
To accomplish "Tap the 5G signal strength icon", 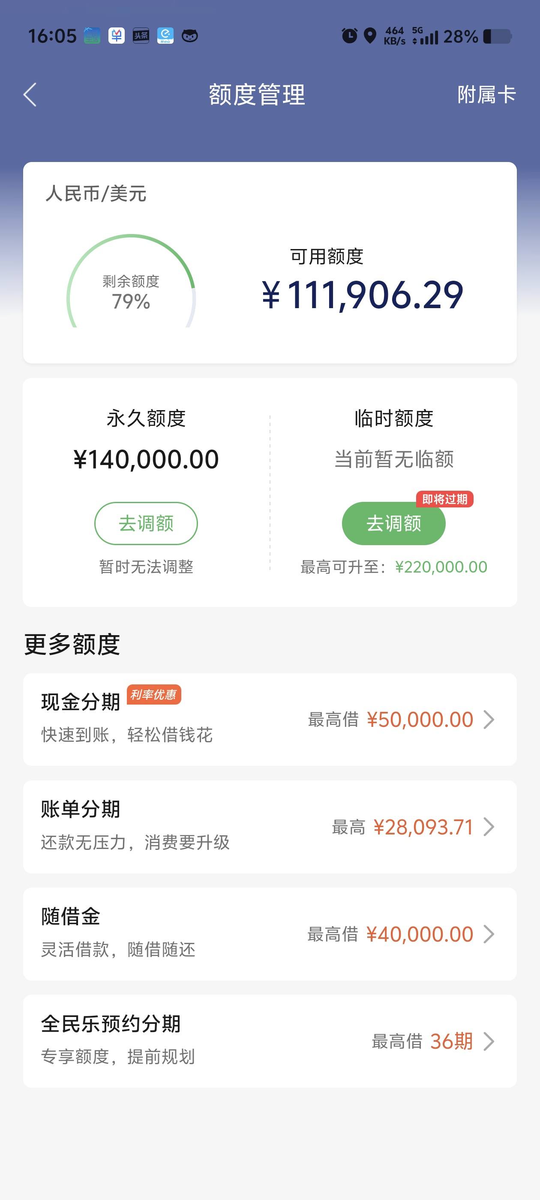I will pyautogui.click(x=425, y=36).
